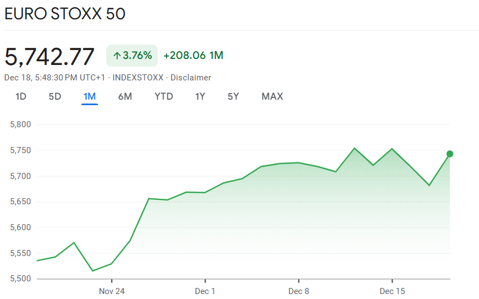Switch chart to 1Y range
The image size is (479, 299).
(x=200, y=96)
